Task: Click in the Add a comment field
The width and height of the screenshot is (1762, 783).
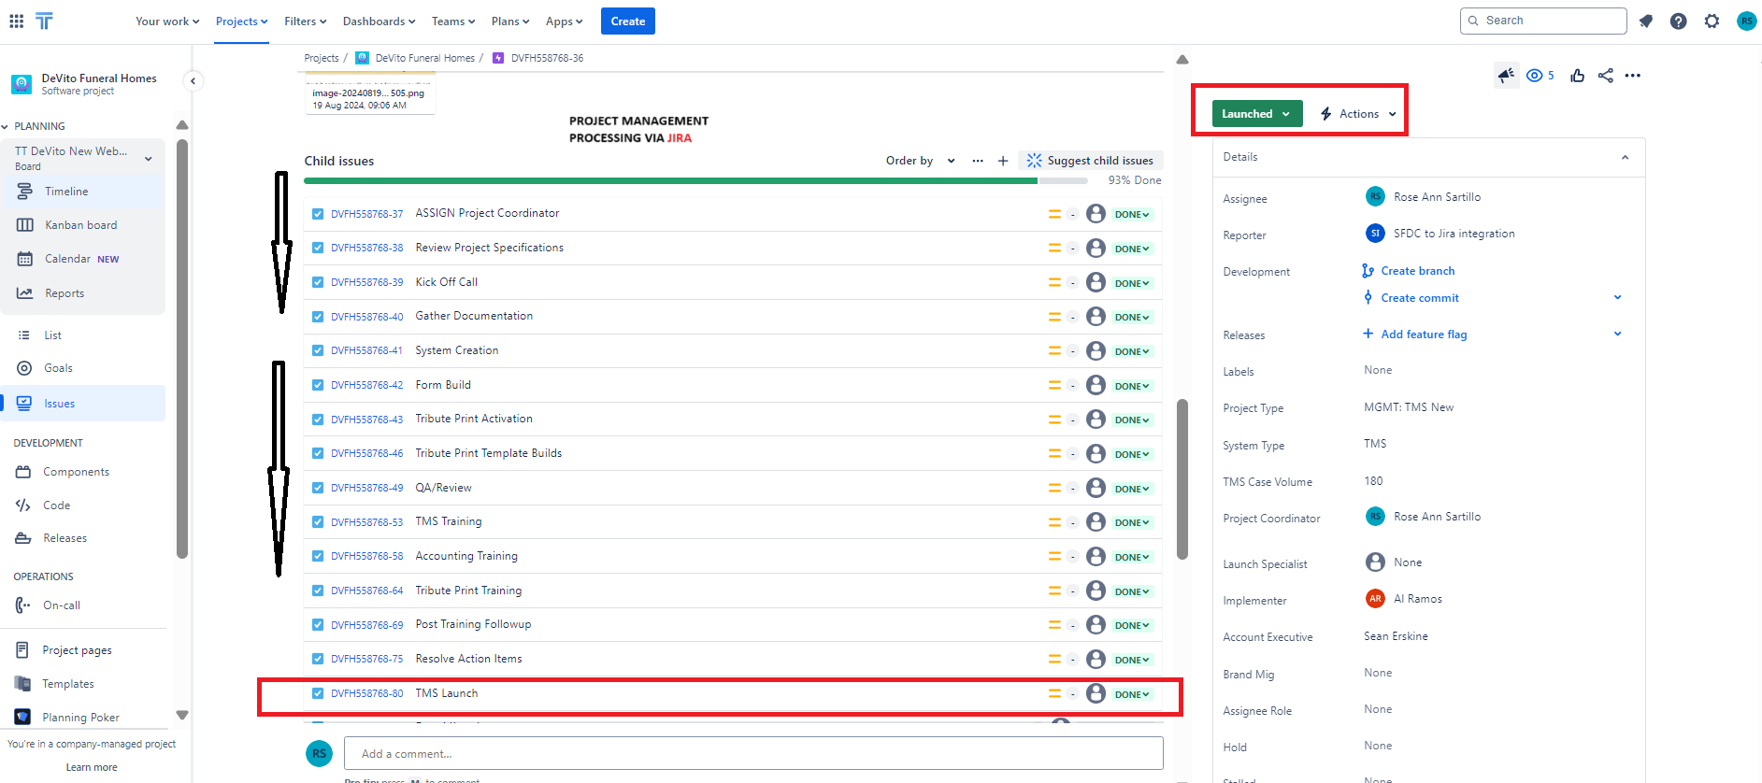Action: point(753,754)
